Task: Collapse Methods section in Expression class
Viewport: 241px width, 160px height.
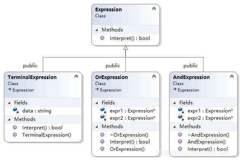Action: click(96, 30)
